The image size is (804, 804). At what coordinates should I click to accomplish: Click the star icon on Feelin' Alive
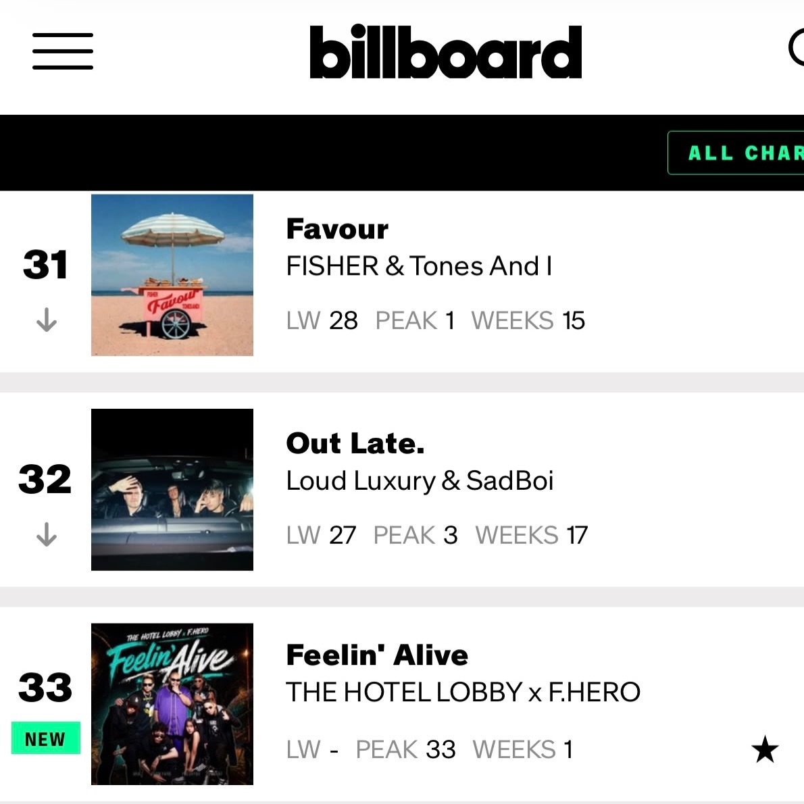pyautogui.click(x=765, y=749)
